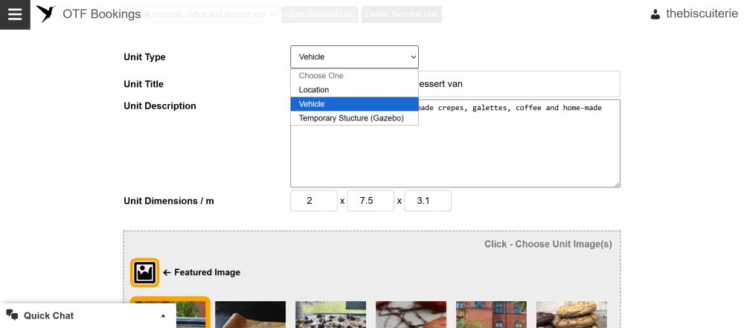744x328 pixels.
Task: Click the Delete Selected Unit button
Action: click(402, 15)
